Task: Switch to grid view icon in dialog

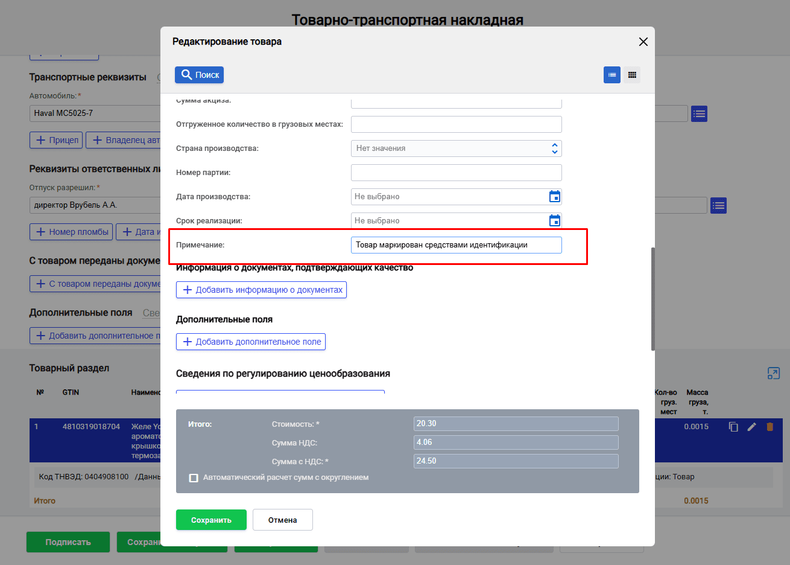Action: pyautogui.click(x=632, y=75)
